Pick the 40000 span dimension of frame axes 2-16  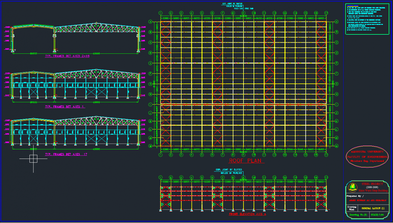96,53
